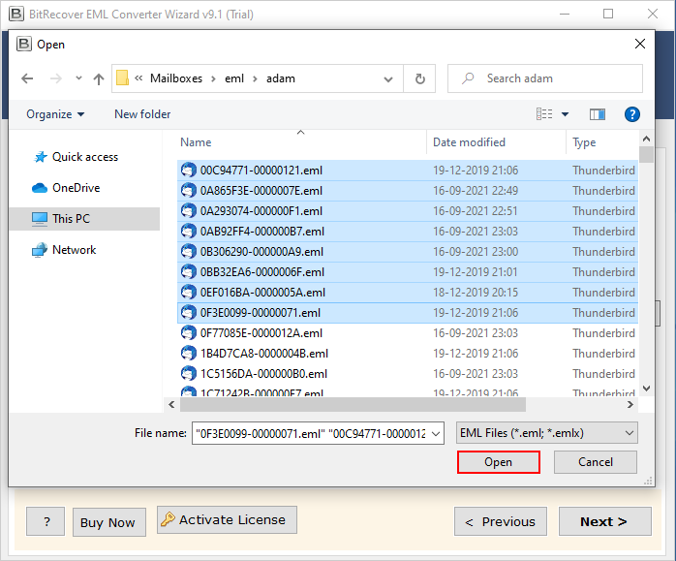
Task: Select file 0EF016BA-0000005A.eml
Action: pos(408,293)
